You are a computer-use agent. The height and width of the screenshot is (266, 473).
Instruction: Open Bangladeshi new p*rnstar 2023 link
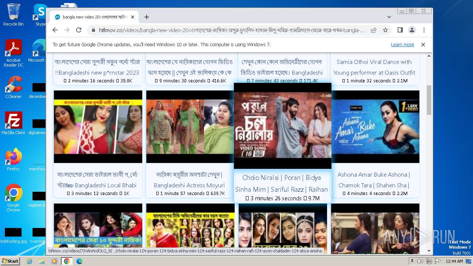97,67
